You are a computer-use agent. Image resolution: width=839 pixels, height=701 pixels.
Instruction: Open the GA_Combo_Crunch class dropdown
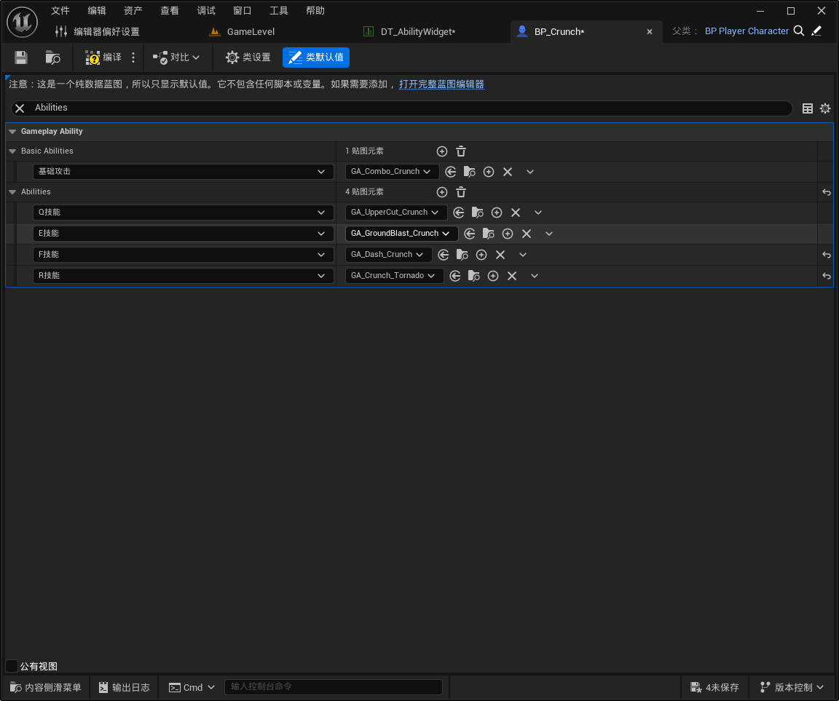click(392, 172)
